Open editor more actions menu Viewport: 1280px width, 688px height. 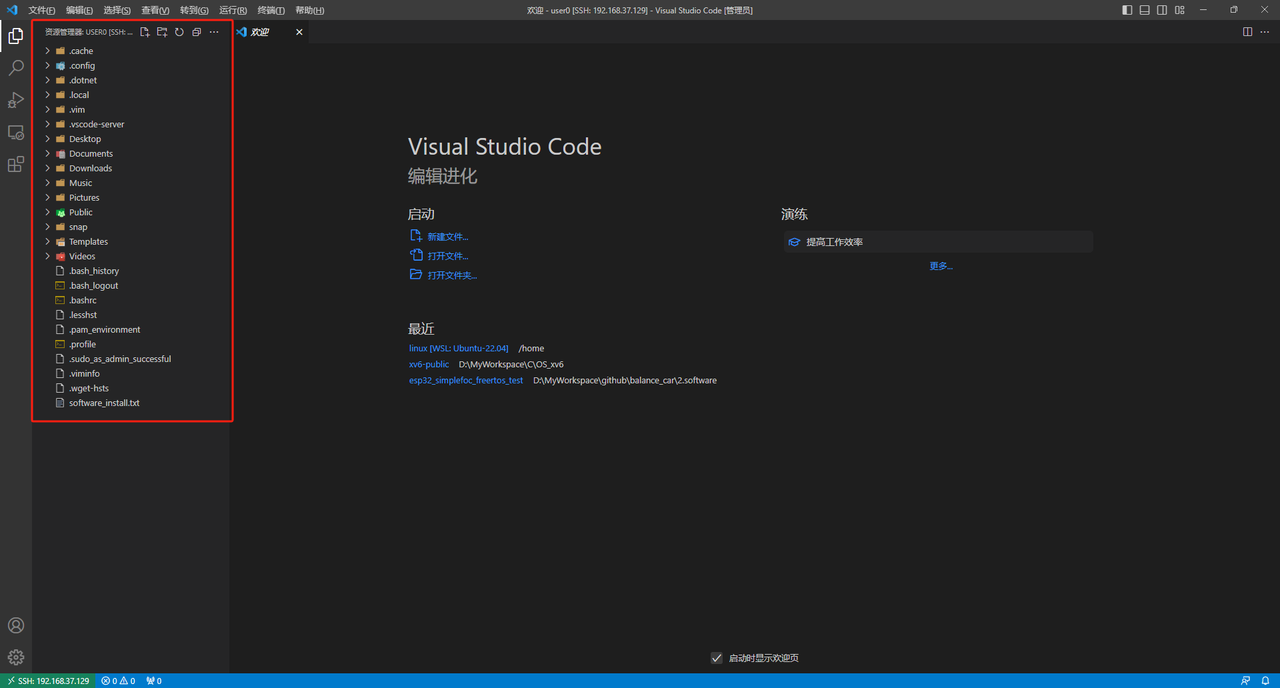pyautogui.click(x=1265, y=32)
